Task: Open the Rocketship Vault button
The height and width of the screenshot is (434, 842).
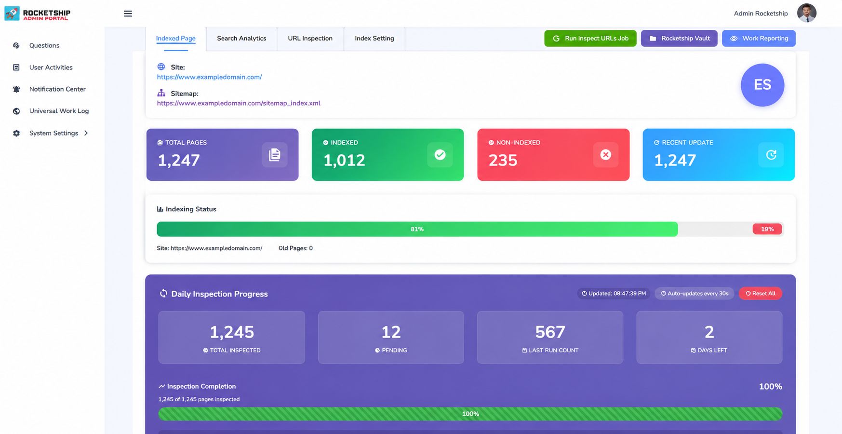Action: (679, 39)
